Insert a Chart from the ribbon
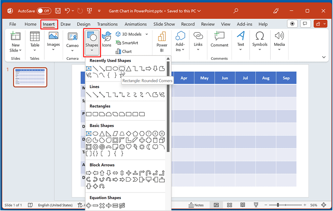Viewport: 333px width, 211px height. [124, 51]
